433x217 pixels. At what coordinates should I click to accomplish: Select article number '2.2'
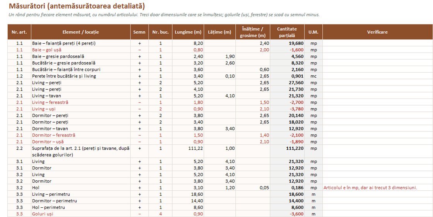click(x=19, y=152)
